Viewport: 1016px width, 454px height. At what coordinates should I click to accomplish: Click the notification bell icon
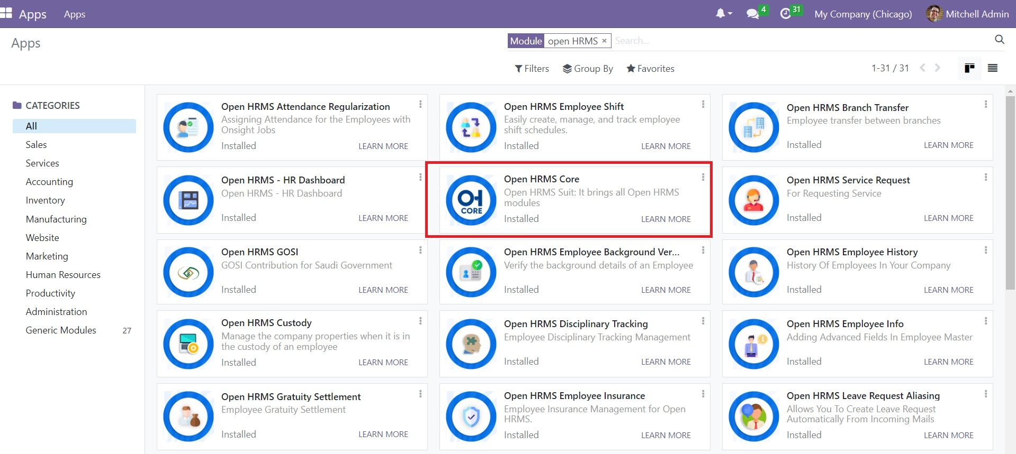click(721, 14)
